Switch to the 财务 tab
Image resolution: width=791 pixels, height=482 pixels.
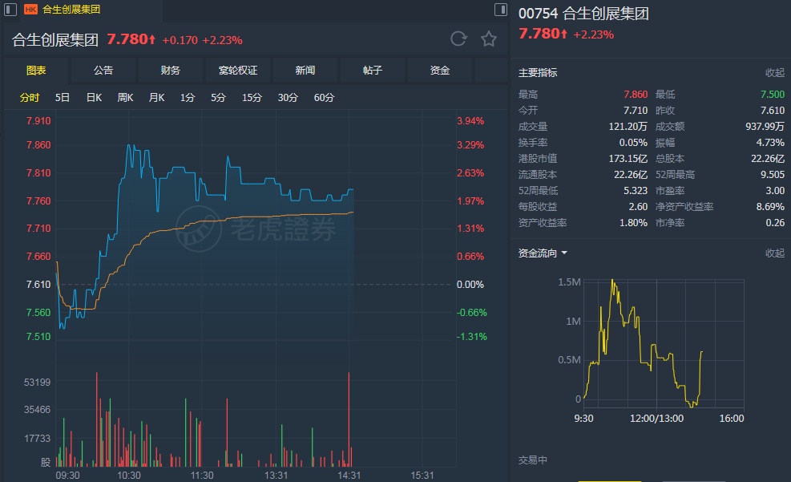[x=171, y=70]
